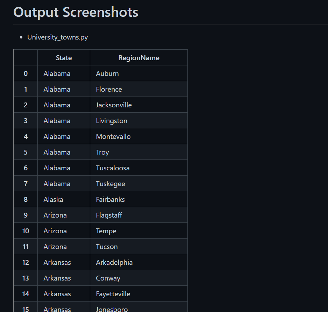Screen dimensions: 328x312
Task: Click the Tempe region cell
Action: click(139, 231)
